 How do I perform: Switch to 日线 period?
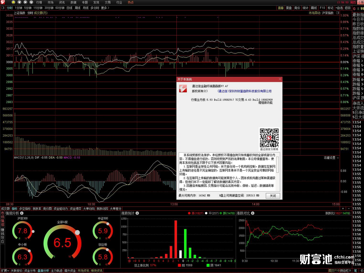(x=69, y=8)
